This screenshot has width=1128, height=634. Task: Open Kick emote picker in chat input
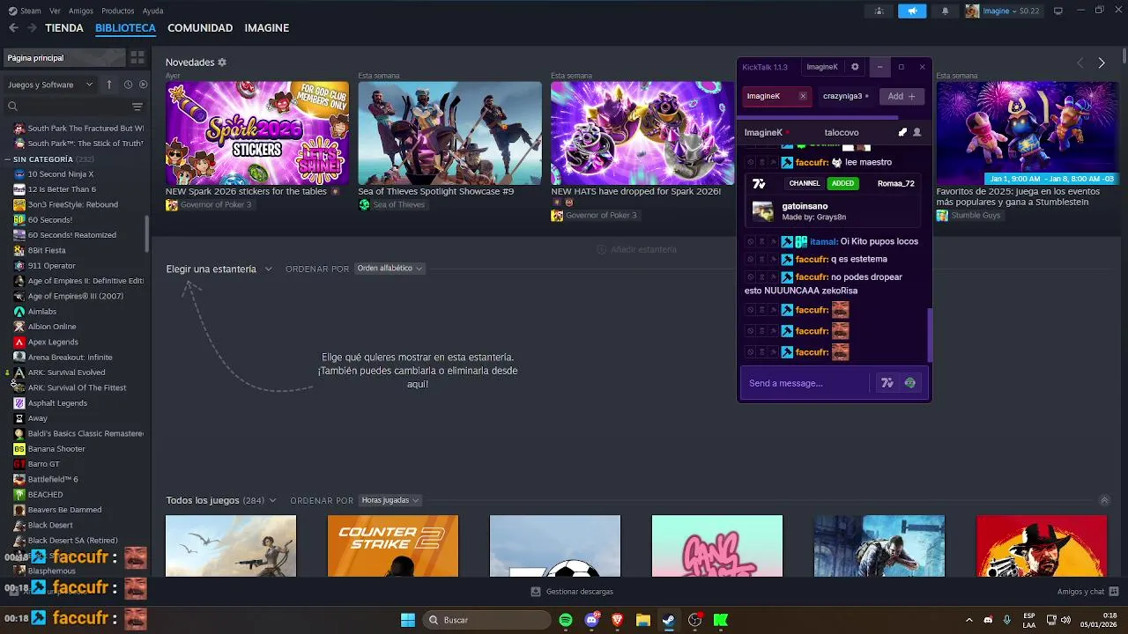click(910, 383)
